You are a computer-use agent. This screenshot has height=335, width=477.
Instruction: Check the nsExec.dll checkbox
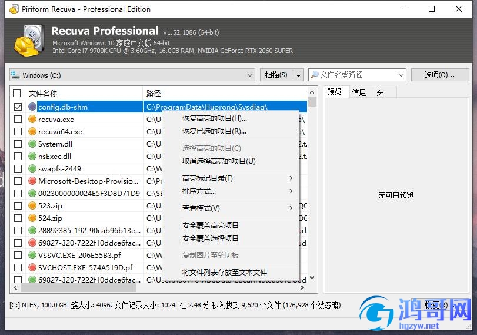pos(18,156)
